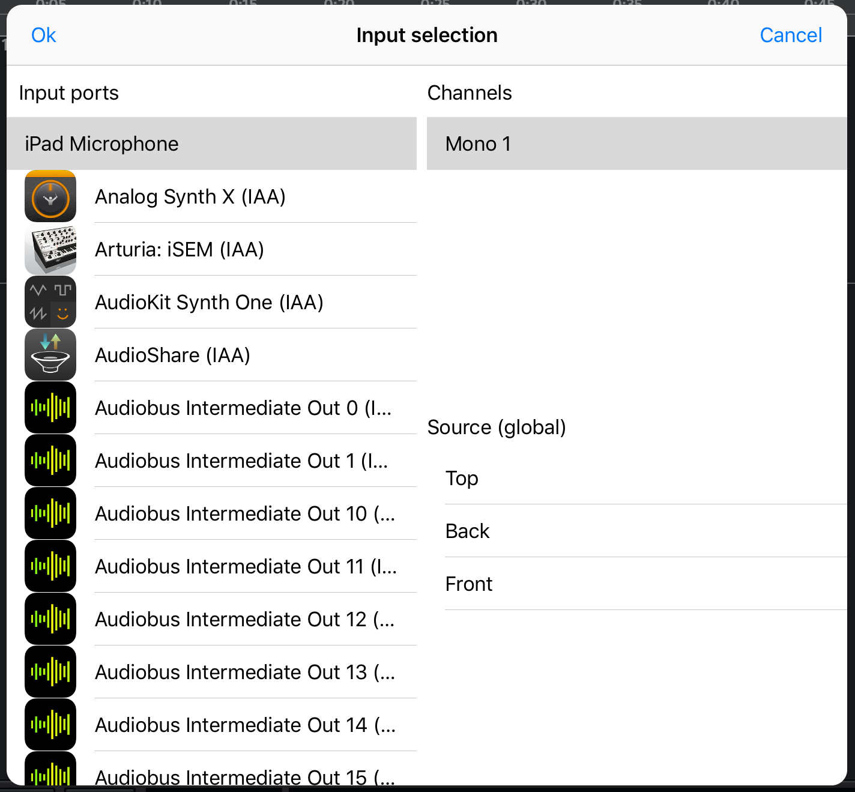Select Audiobus Intermediate Out 15 entry
Image resolution: width=855 pixels, height=792 pixels.
[x=245, y=776]
